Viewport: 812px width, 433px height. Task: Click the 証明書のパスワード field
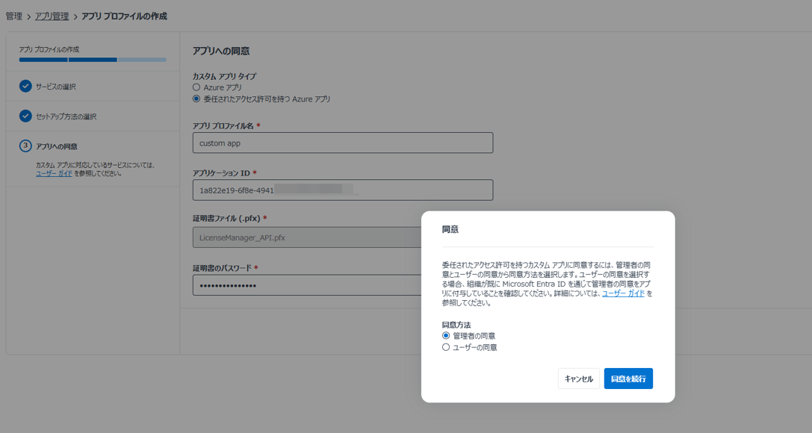pyautogui.click(x=308, y=285)
